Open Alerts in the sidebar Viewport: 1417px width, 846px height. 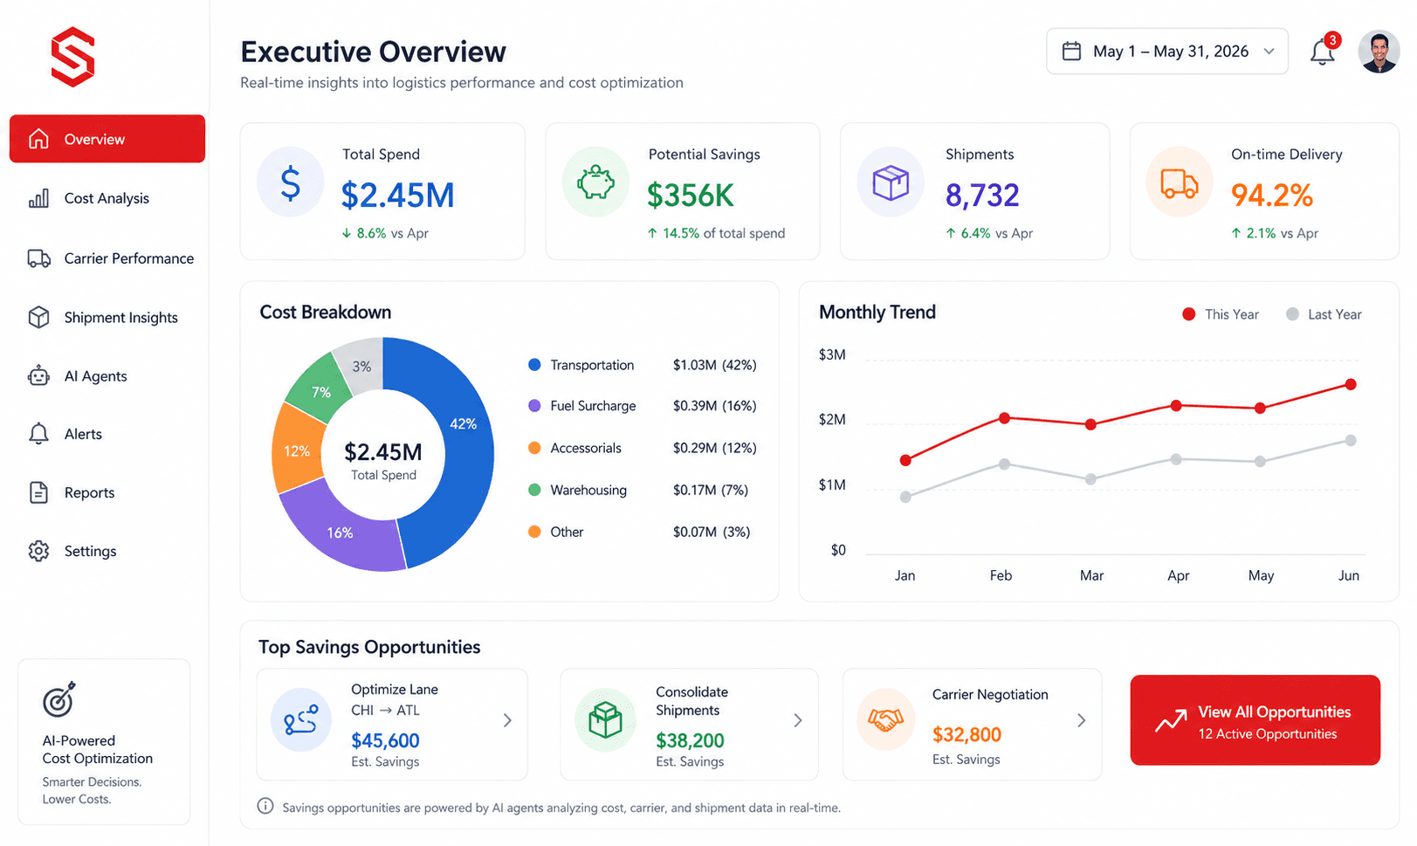[107, 434]
